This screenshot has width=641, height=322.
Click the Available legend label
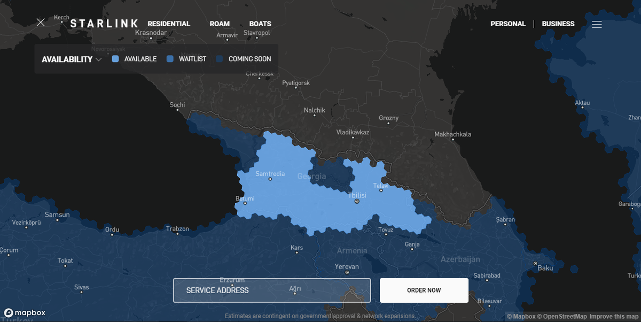coord(140,59)
